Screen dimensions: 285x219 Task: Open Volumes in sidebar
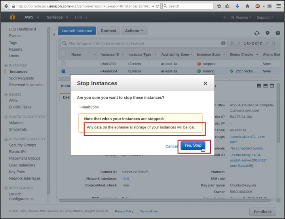(16, 123)
